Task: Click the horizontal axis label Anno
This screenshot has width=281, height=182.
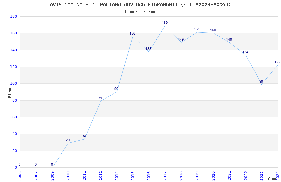Action: pos(273,179)
